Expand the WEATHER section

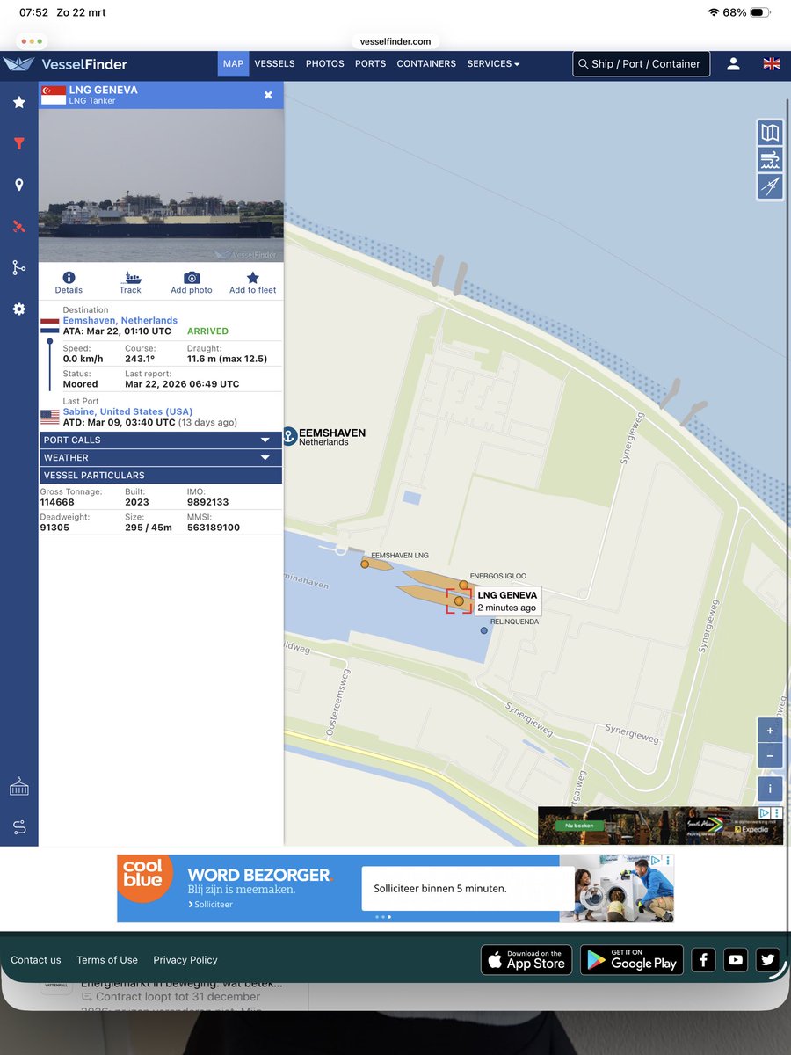[x=160, y=457]
